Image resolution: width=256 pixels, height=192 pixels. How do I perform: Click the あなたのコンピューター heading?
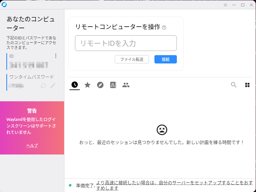30,23
